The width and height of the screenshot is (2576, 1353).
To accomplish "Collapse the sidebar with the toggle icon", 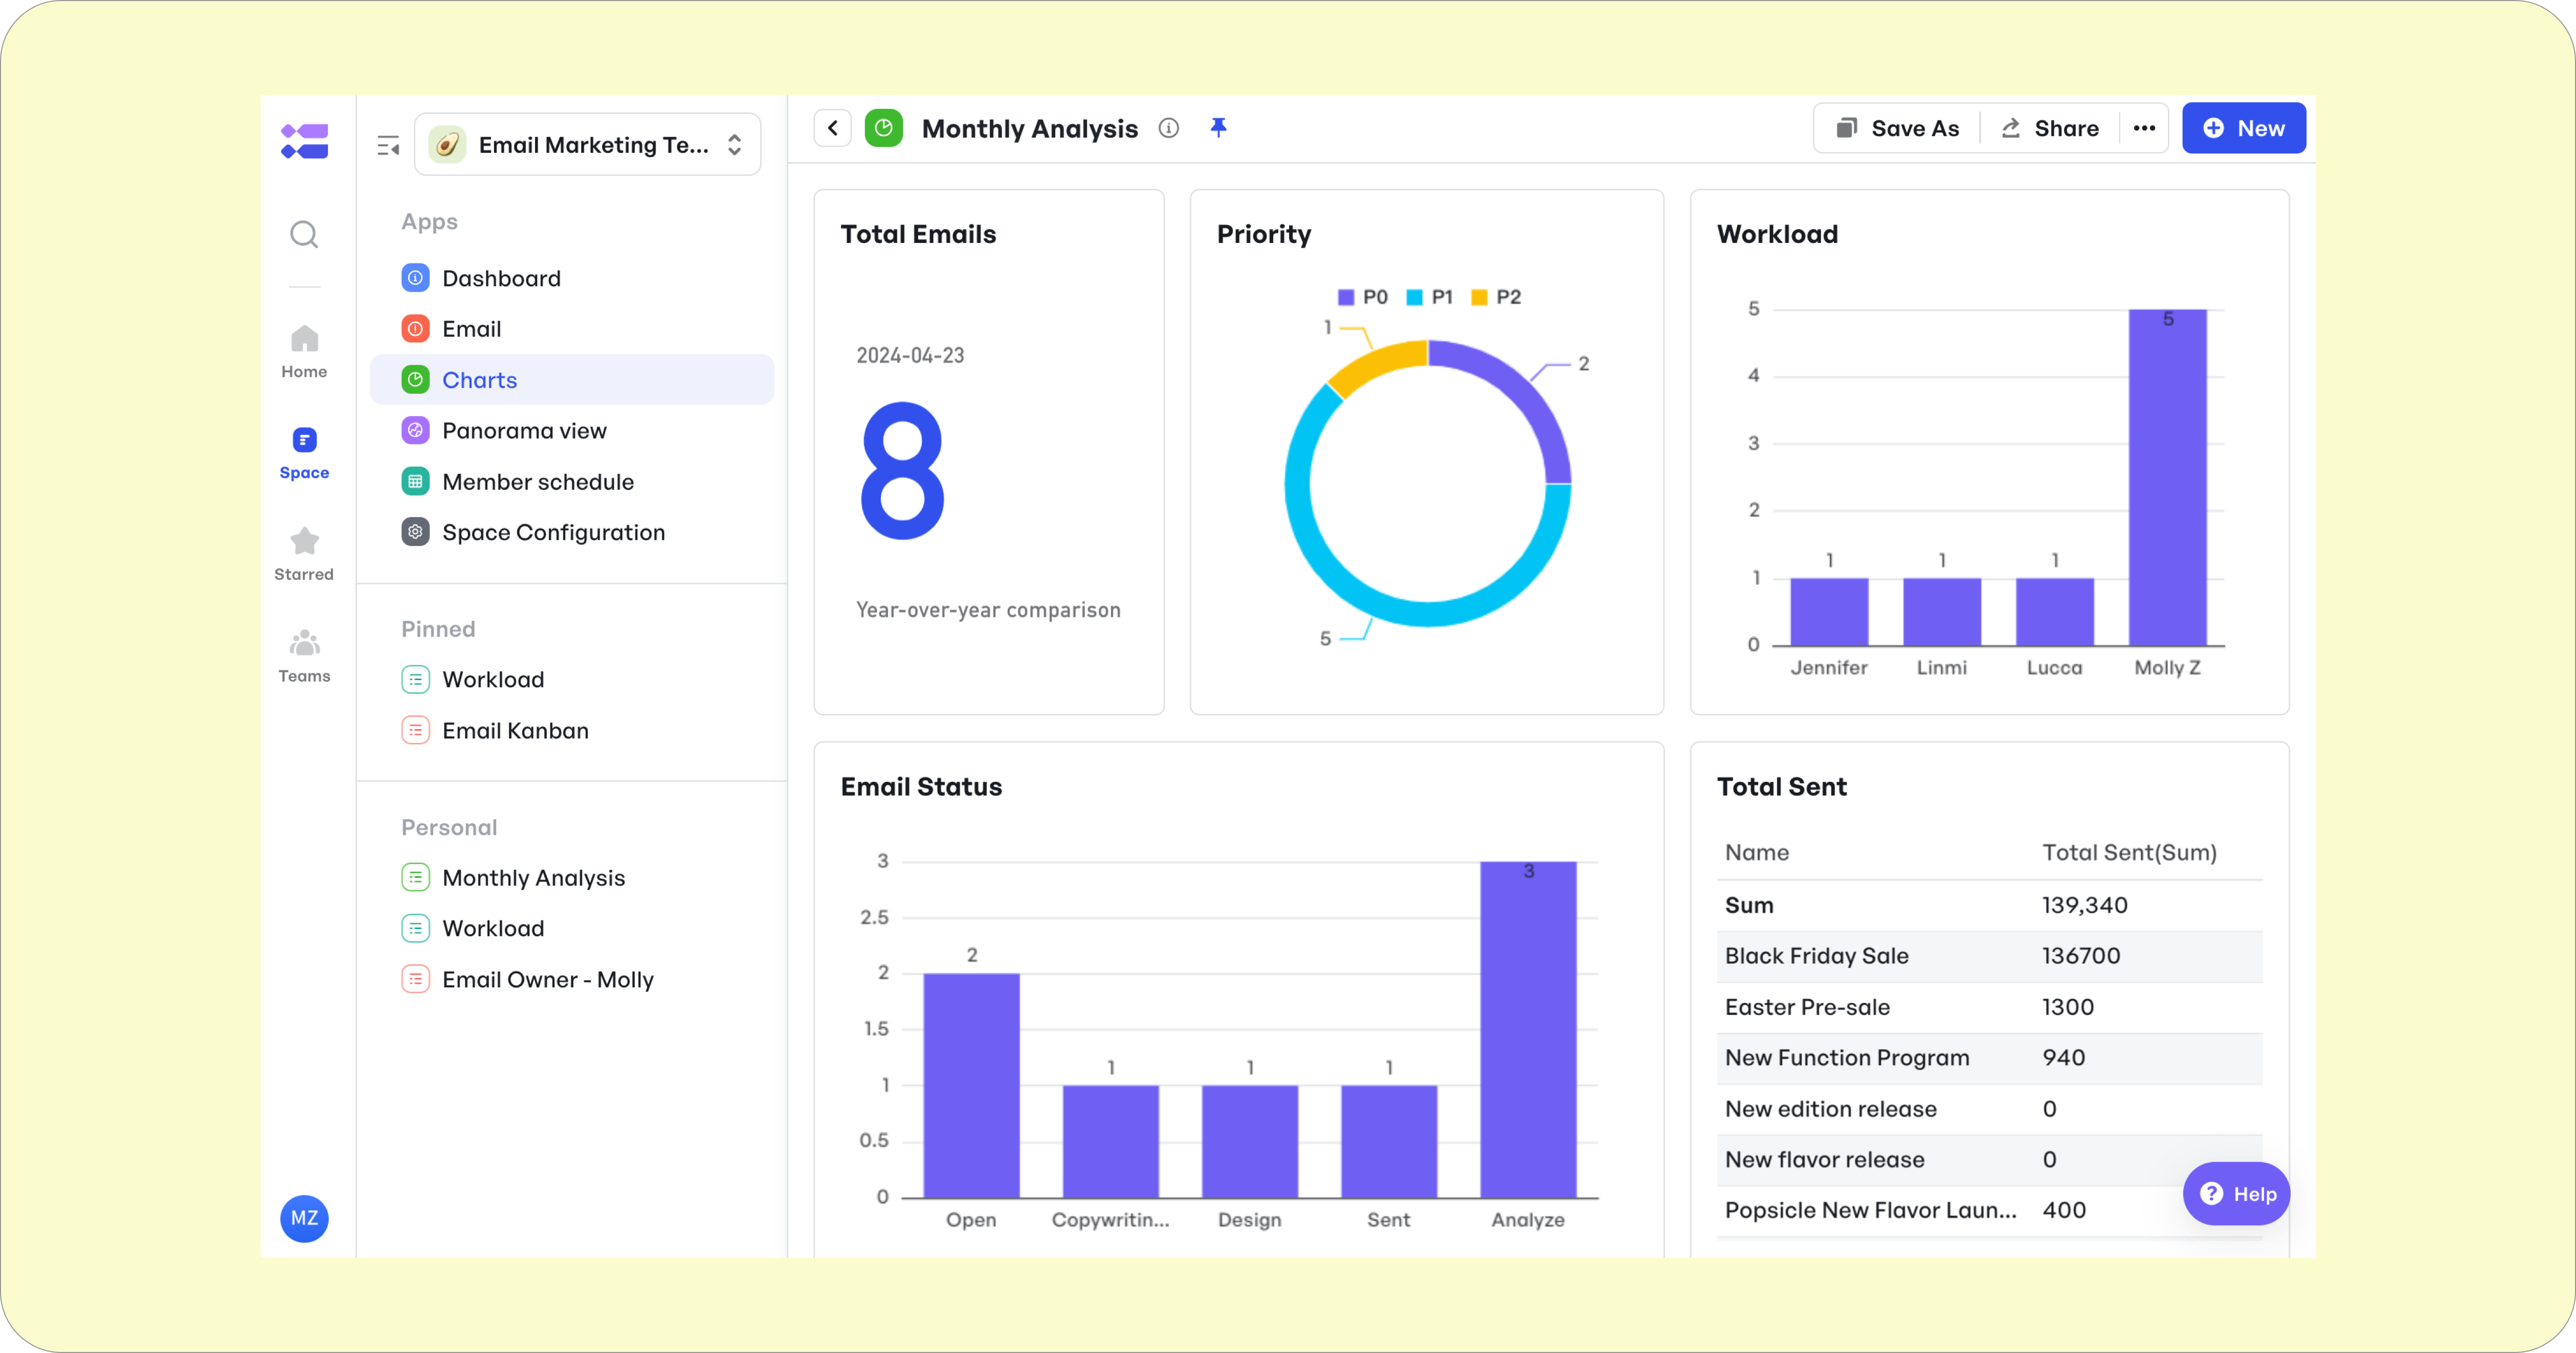I will click(x=388, y=145).
